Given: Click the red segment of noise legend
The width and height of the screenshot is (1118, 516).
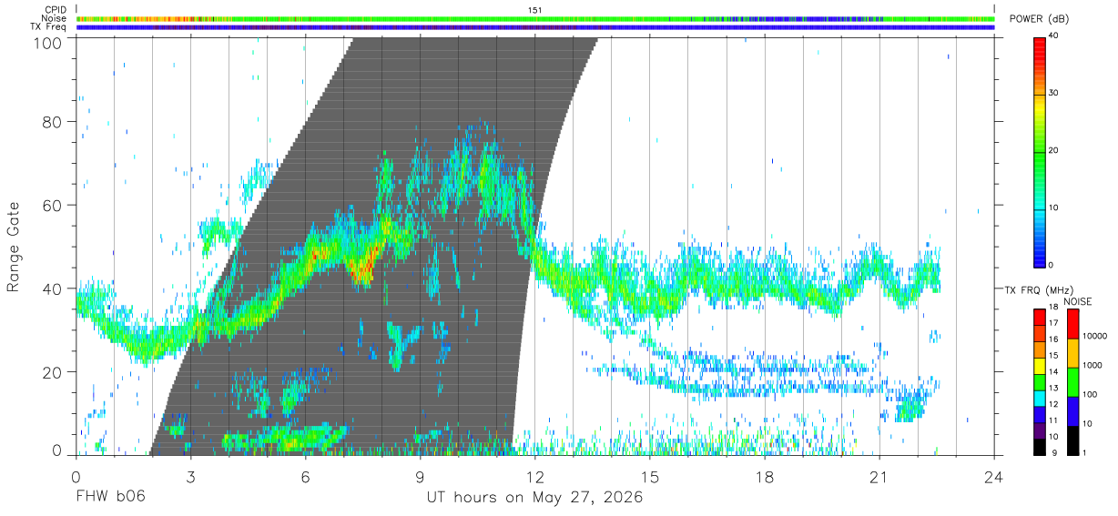Looking at the screenshot, I should (x=1072, y=324).
